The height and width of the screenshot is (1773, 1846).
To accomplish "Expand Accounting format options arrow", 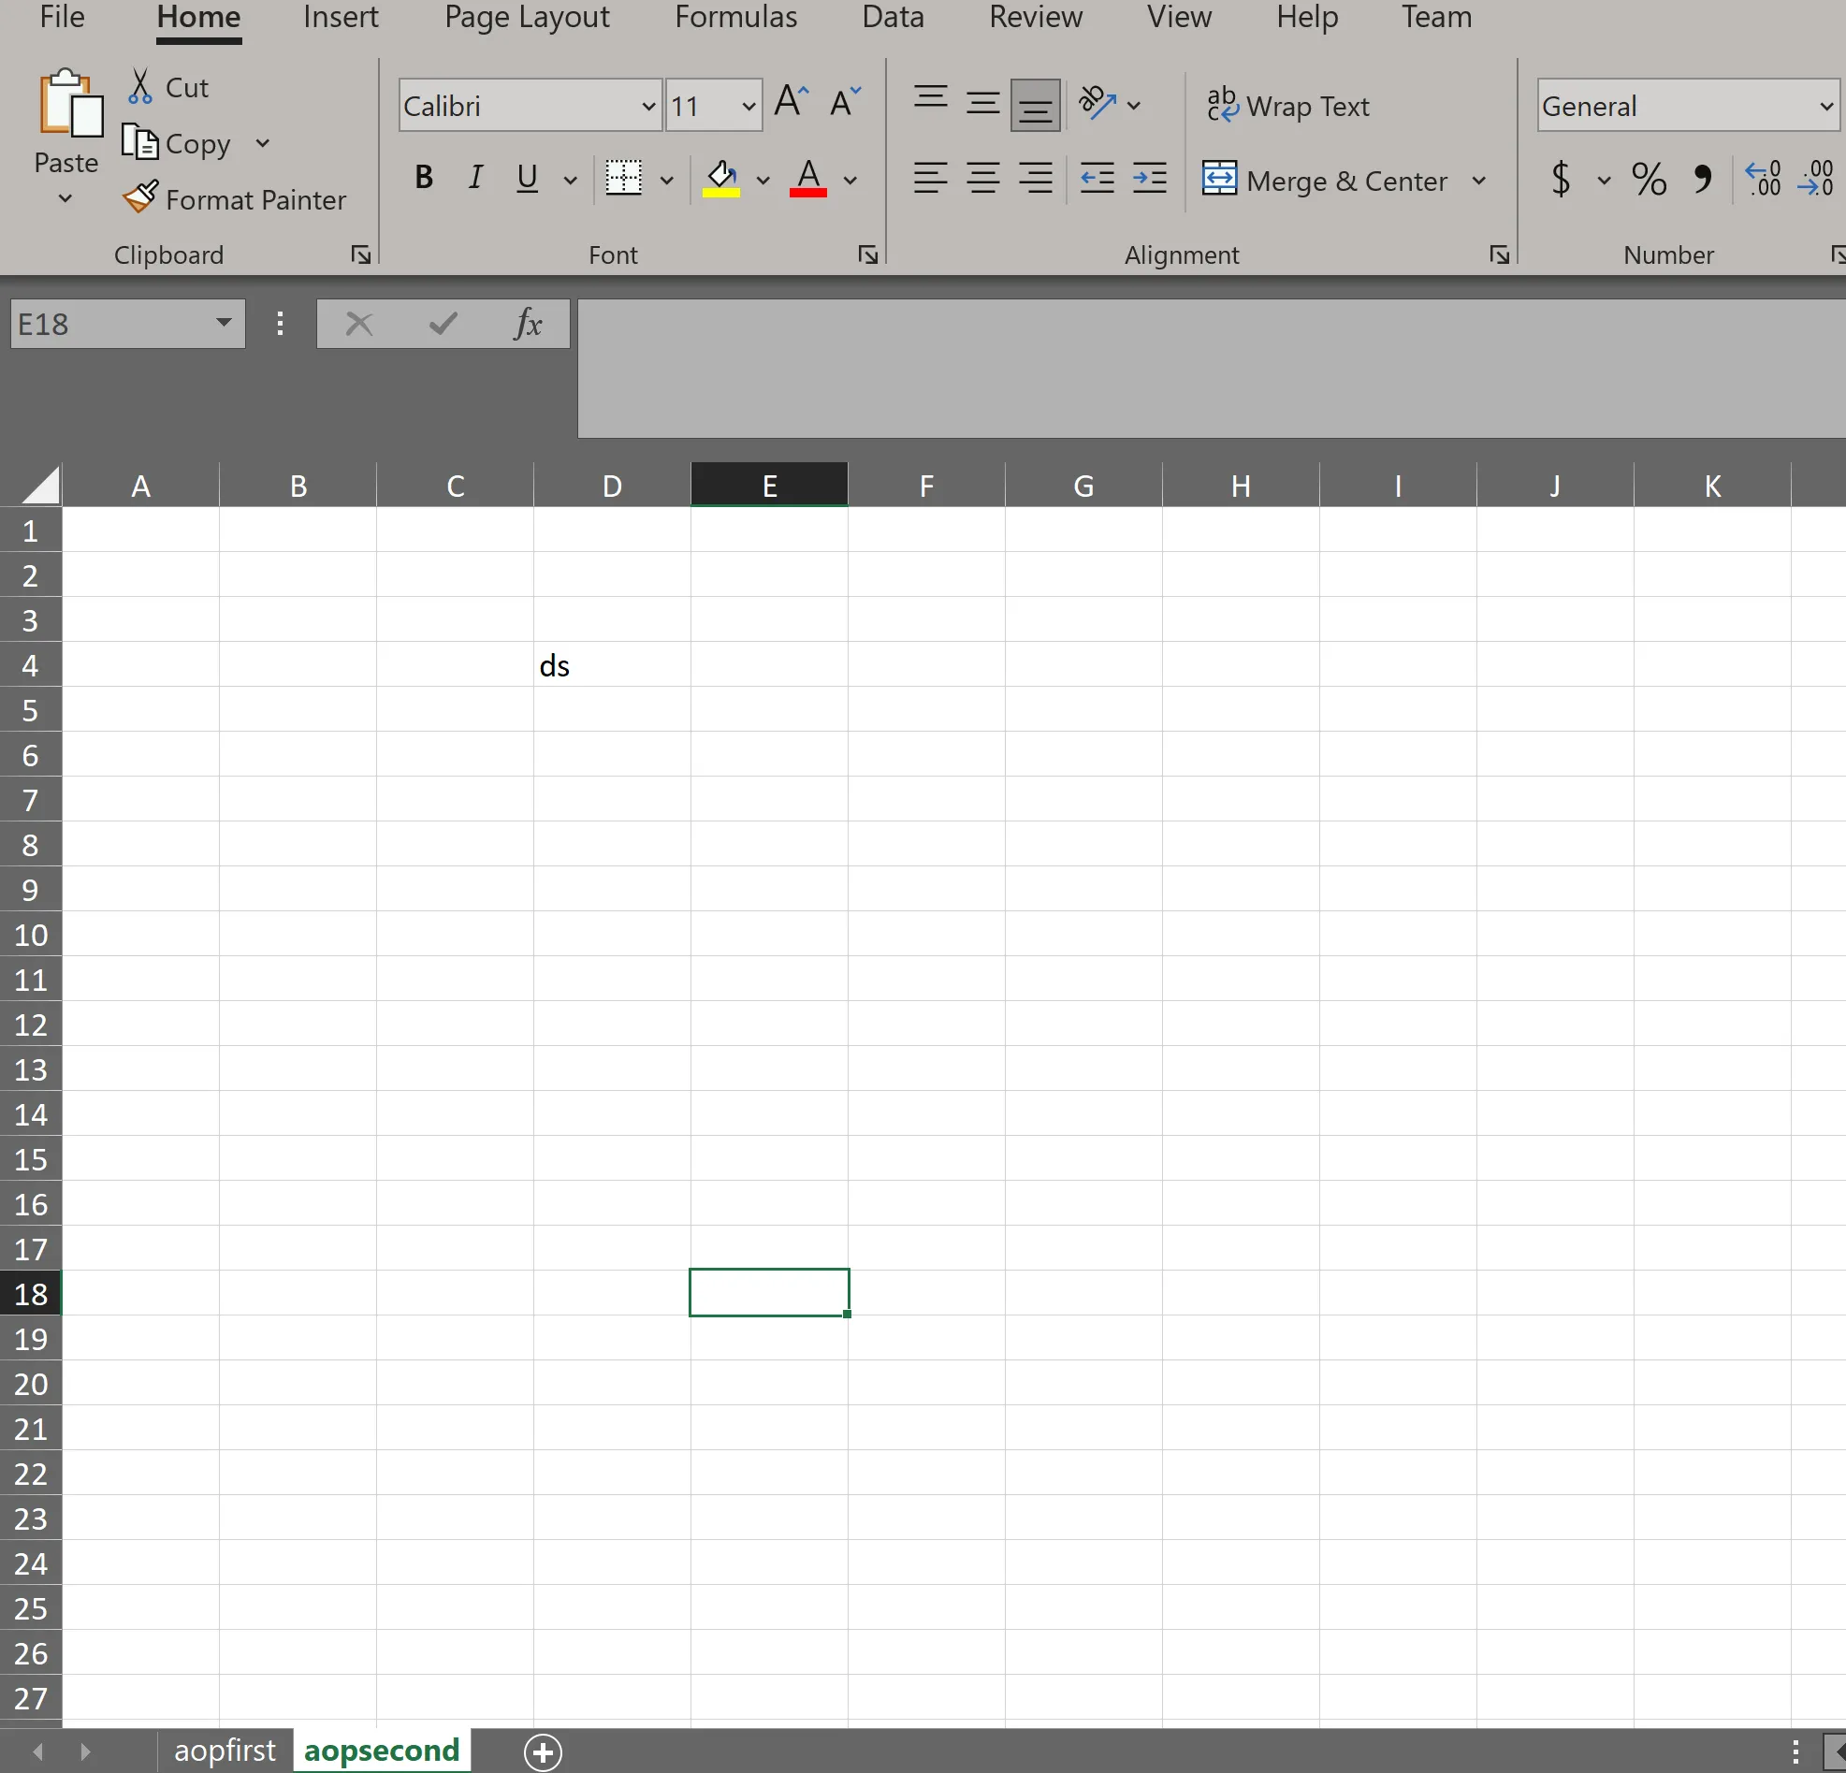I will click(x=1604, y=179).
